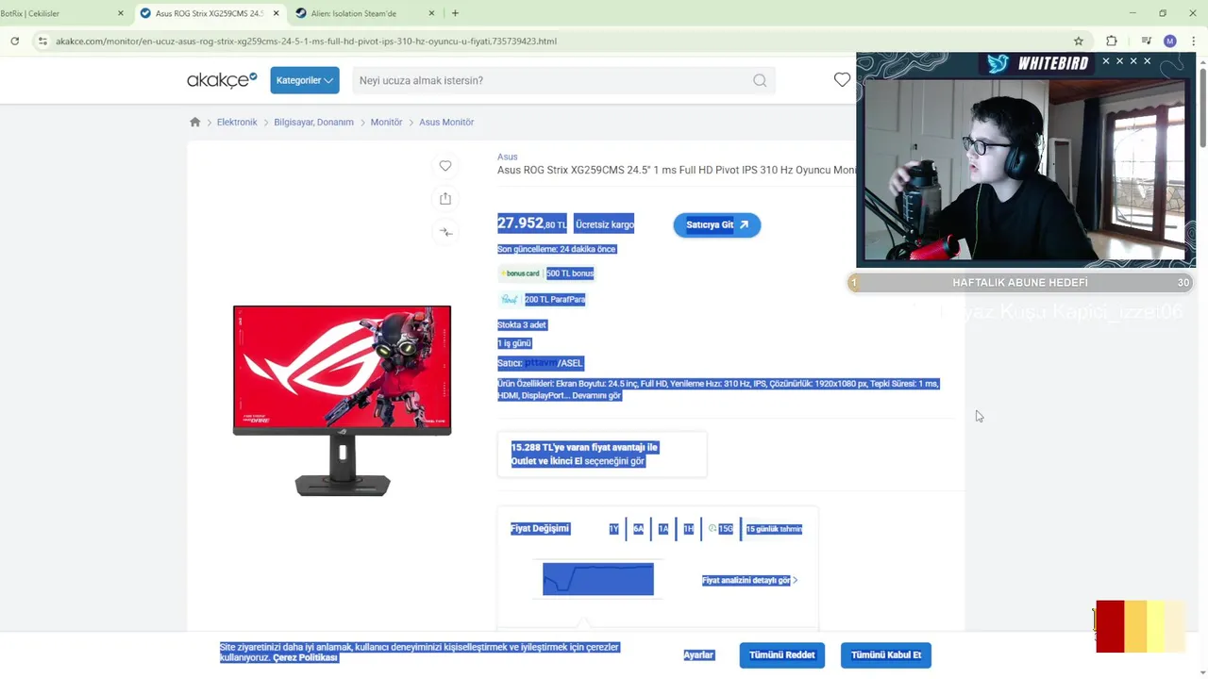Open the Elektronik breadcrumb link
Image resolution: width=1208 pixels, height=679 pixels.
(237, 122)
